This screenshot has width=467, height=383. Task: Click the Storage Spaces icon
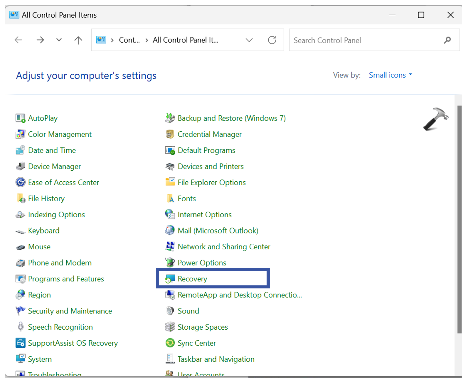(x=170, y=327)
